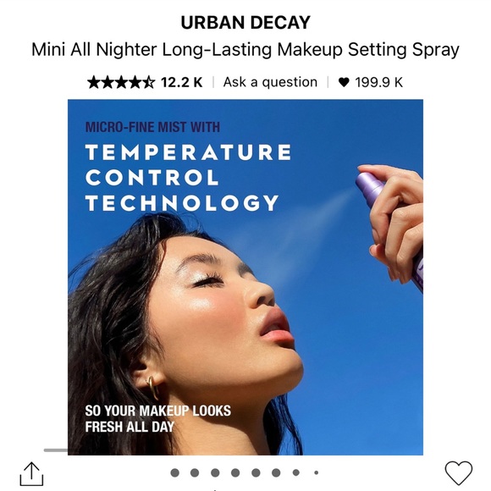This screenshot has height=491, width=491.
Task: Click the star rating icons
Action: tap(121, 82)
